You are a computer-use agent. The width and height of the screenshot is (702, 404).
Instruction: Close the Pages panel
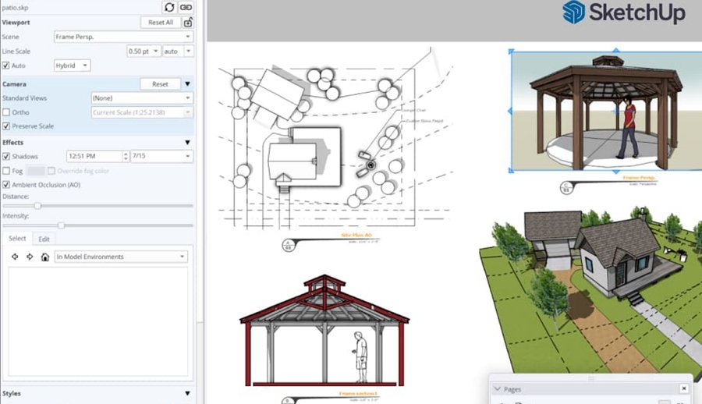[x=683, y=388]
